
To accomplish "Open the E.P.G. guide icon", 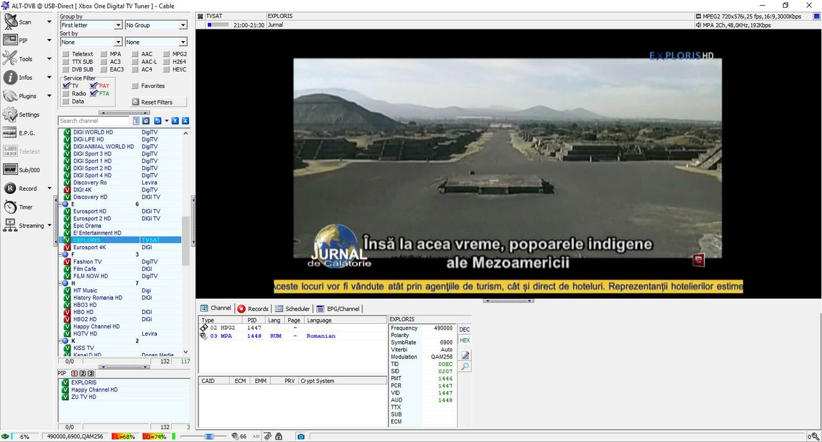I will click(x=10, y=133).
